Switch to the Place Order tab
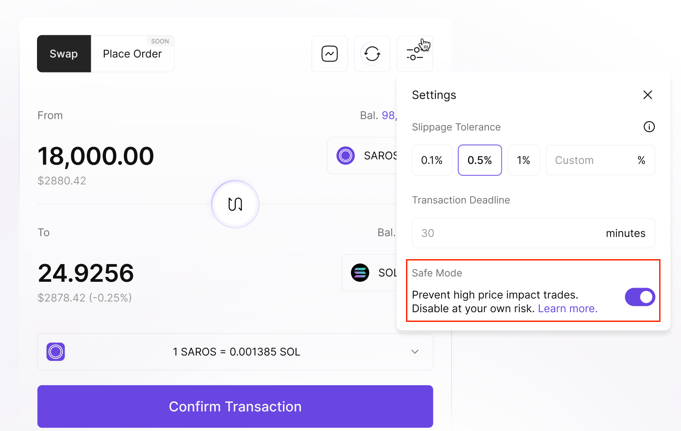 tap(132, 54)
